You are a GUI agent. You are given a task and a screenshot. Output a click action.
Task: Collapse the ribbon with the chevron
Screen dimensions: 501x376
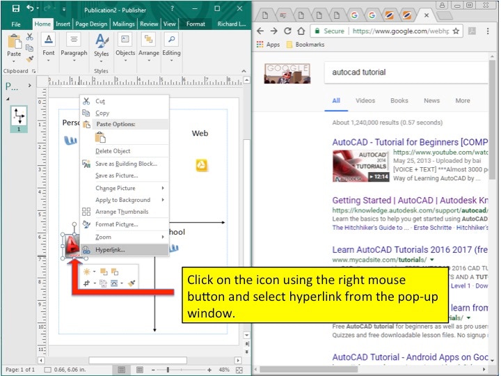pyautogui.click(x=244, y=71)
